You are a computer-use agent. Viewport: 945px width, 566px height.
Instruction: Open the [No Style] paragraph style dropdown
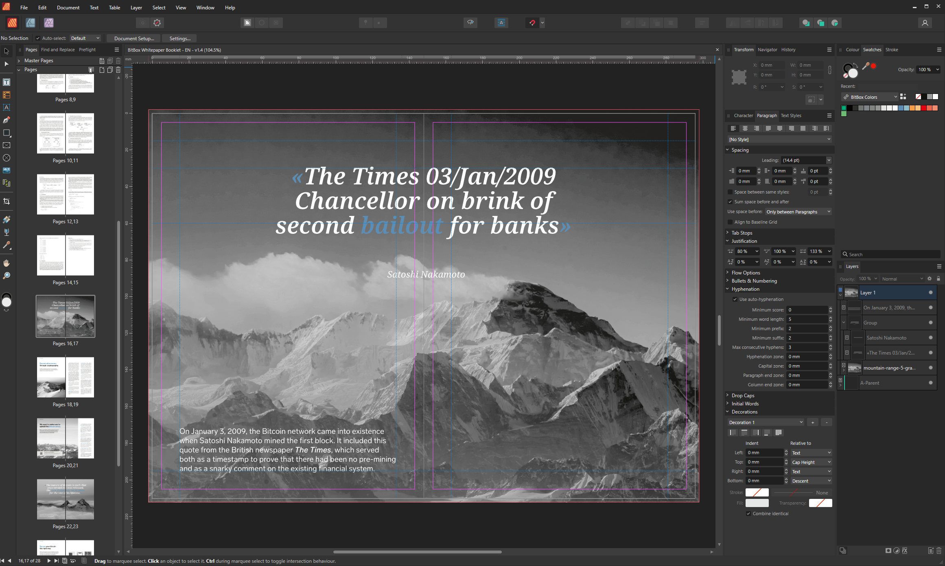click(779, 139)
